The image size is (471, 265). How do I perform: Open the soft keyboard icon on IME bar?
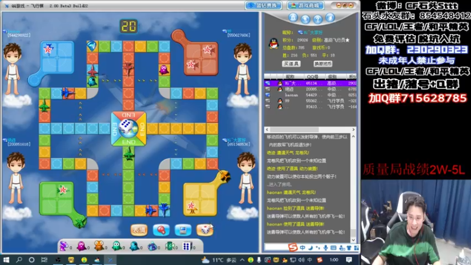(333, 248)
